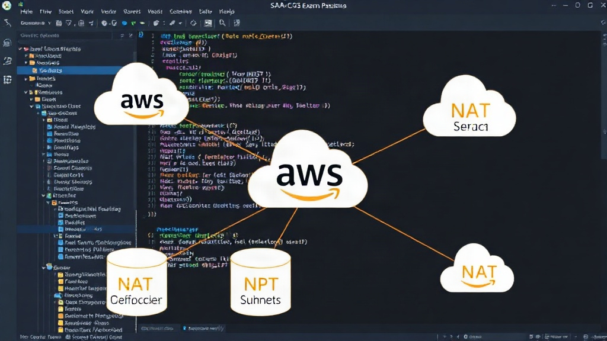Toggle the boxed highlighted toolbar icon beside the magnifier
Image resolution: width=607 pixels, height=341 pixels.
click(x=208, y=23)
